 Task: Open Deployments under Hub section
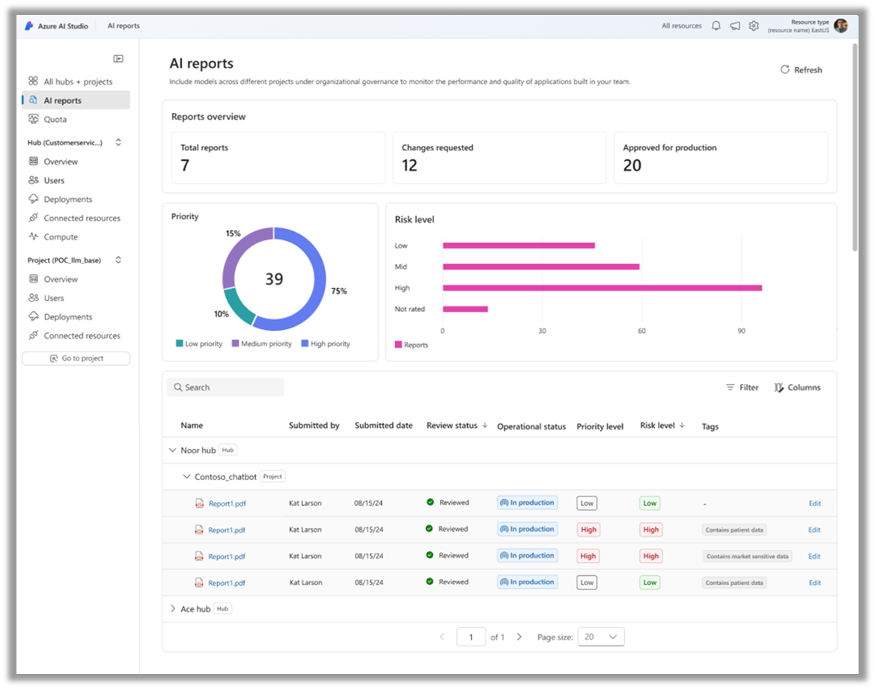[70, 199]
